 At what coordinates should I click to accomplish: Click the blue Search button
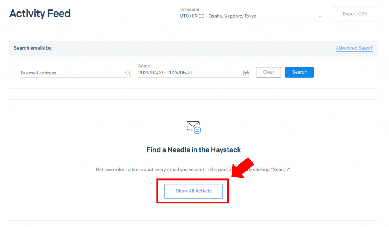click(299, 72)
